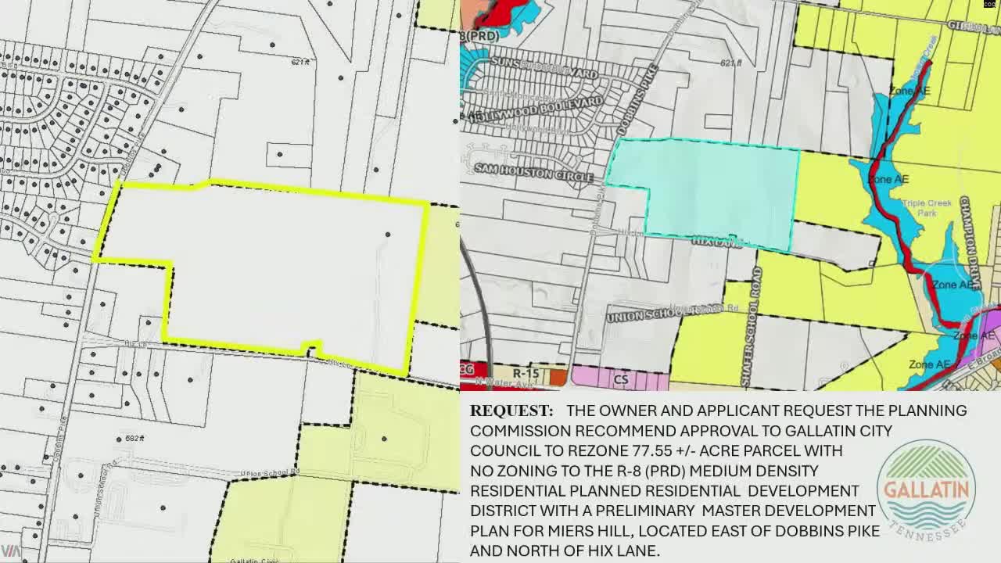Screen dimensions: 1001x563
Task: Click the Gallatin Tennessee circular logo
Action: [927, 490]
